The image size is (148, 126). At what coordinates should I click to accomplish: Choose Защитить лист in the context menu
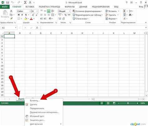44,120
